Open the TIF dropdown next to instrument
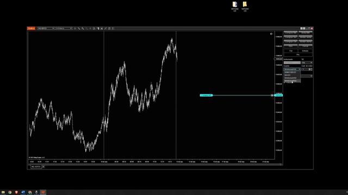The height and width of the screenshot is (195, 348). 307,63
